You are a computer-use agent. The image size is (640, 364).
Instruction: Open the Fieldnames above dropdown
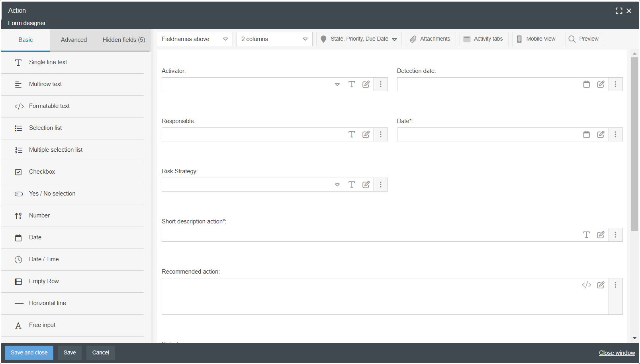click(195, 39)
